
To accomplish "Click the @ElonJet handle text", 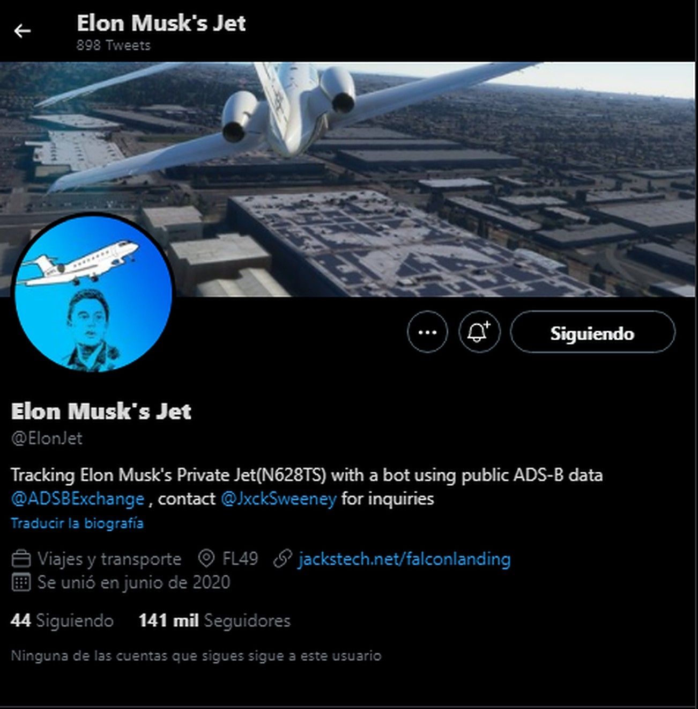I will click(47, 438).
